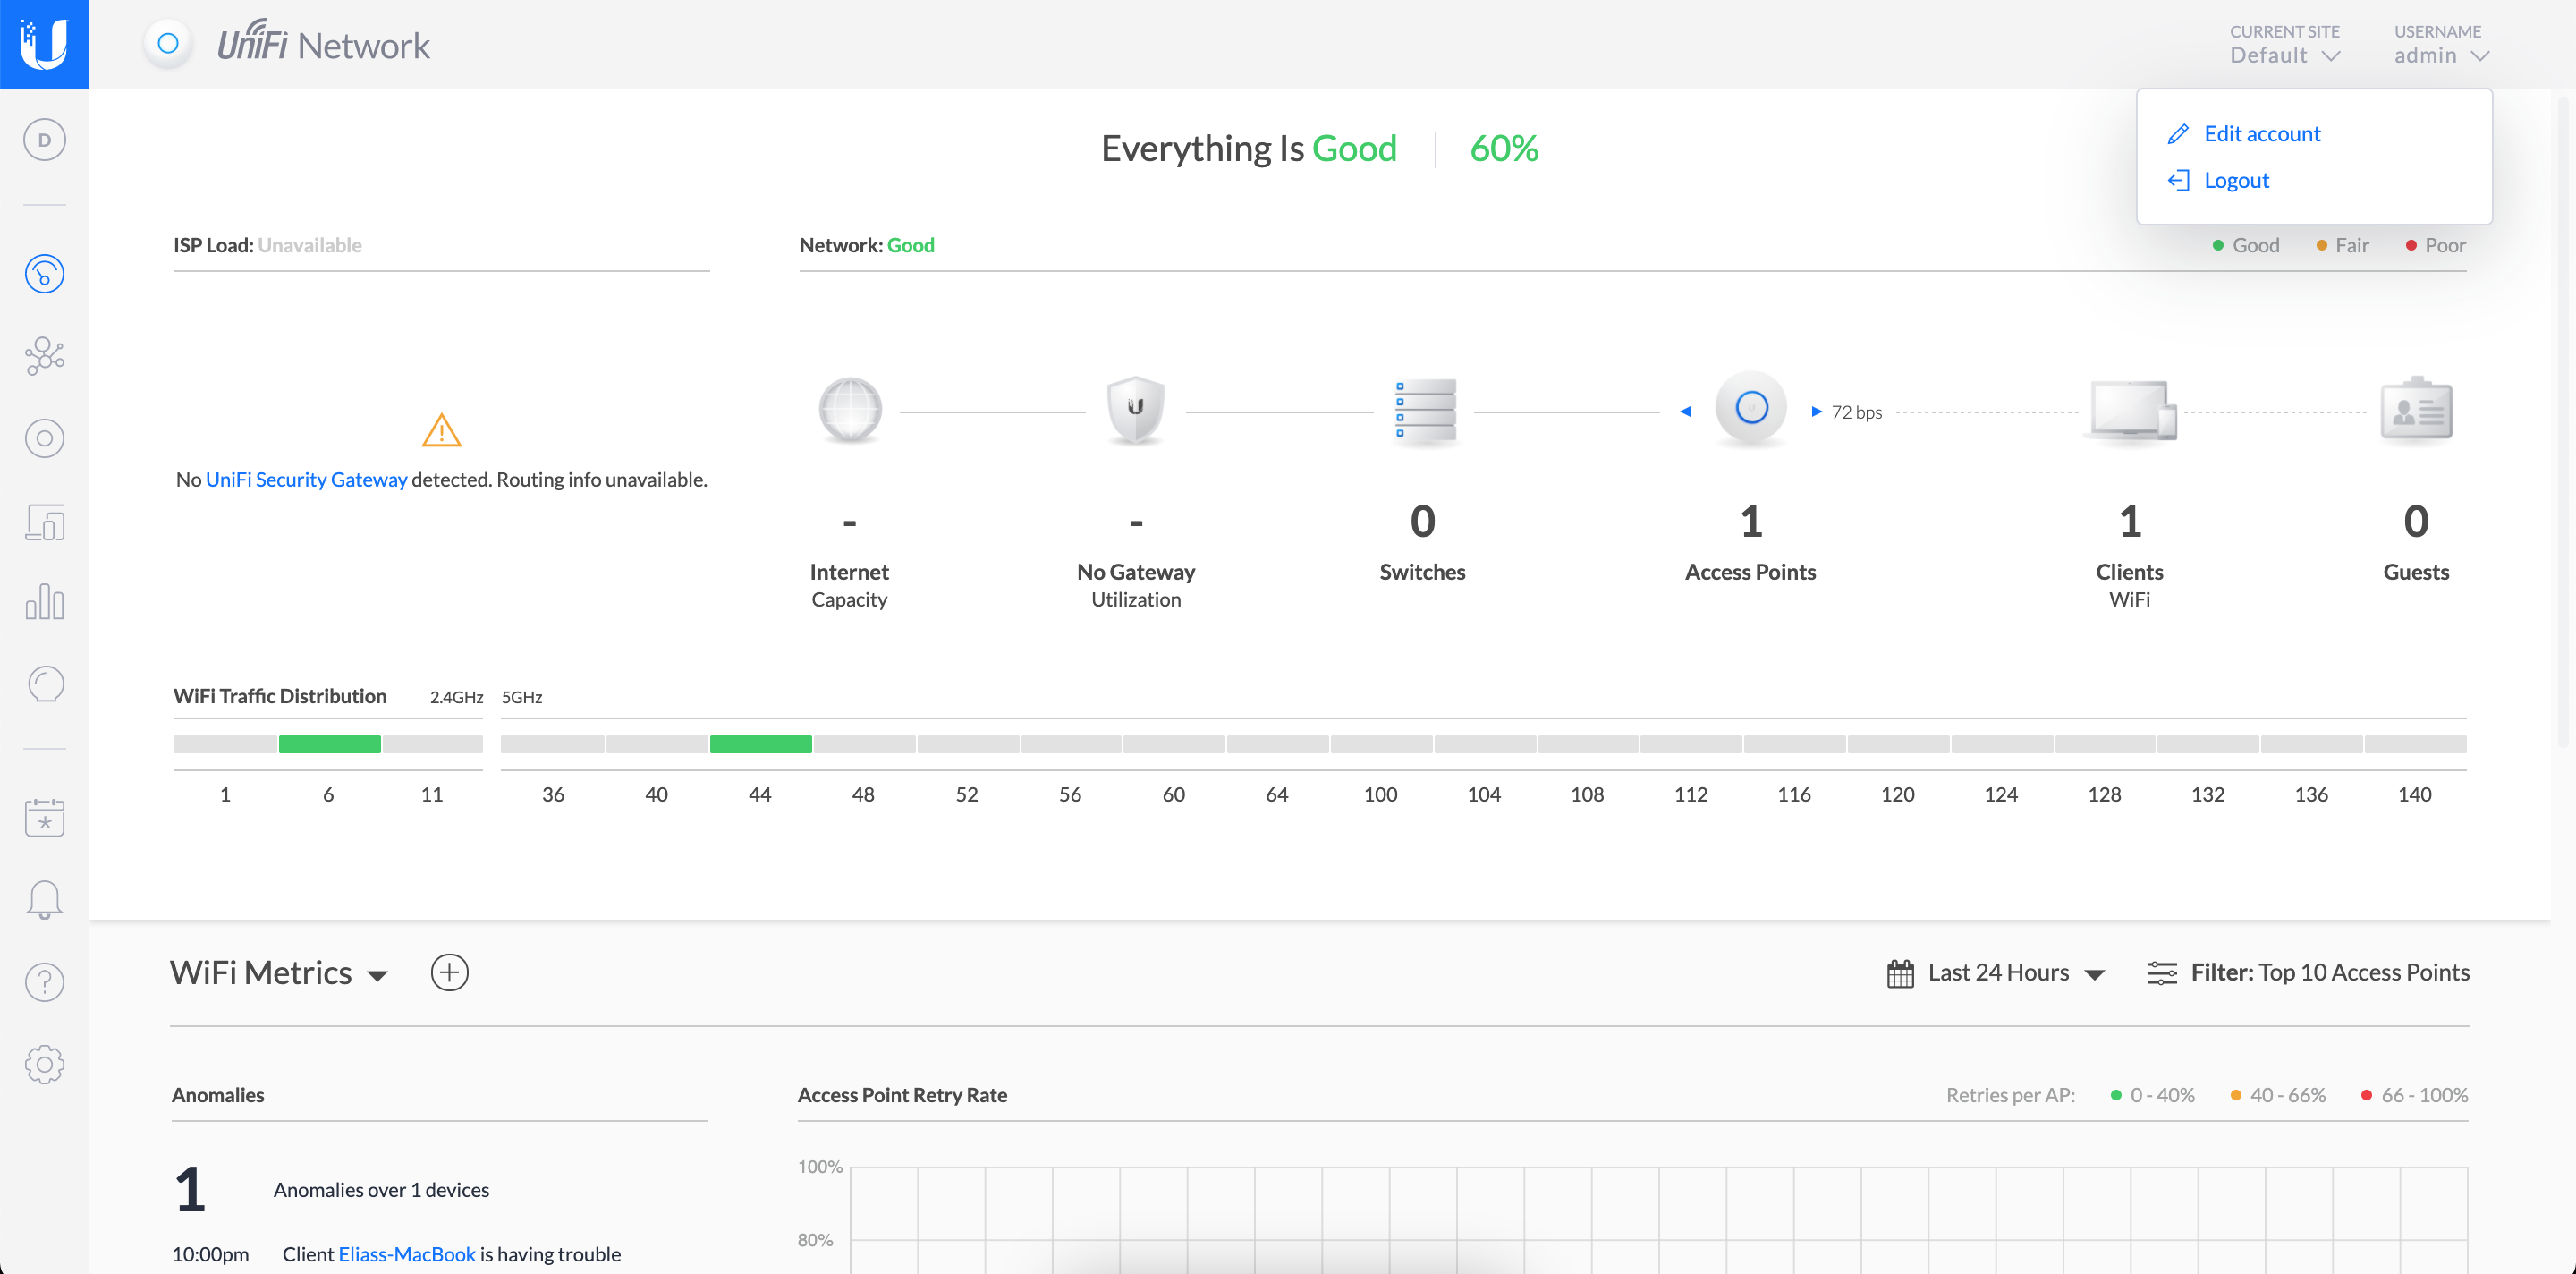
Task: Open the Dashboard gauge icon
Action: tap(44, 274)
